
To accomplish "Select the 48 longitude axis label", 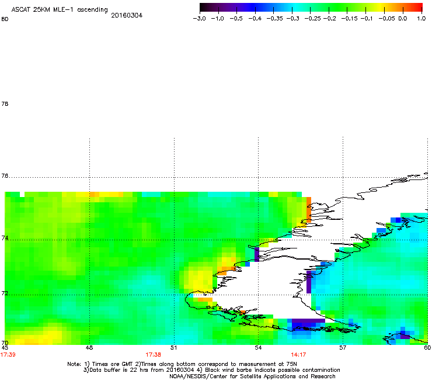I will (89, 348).
